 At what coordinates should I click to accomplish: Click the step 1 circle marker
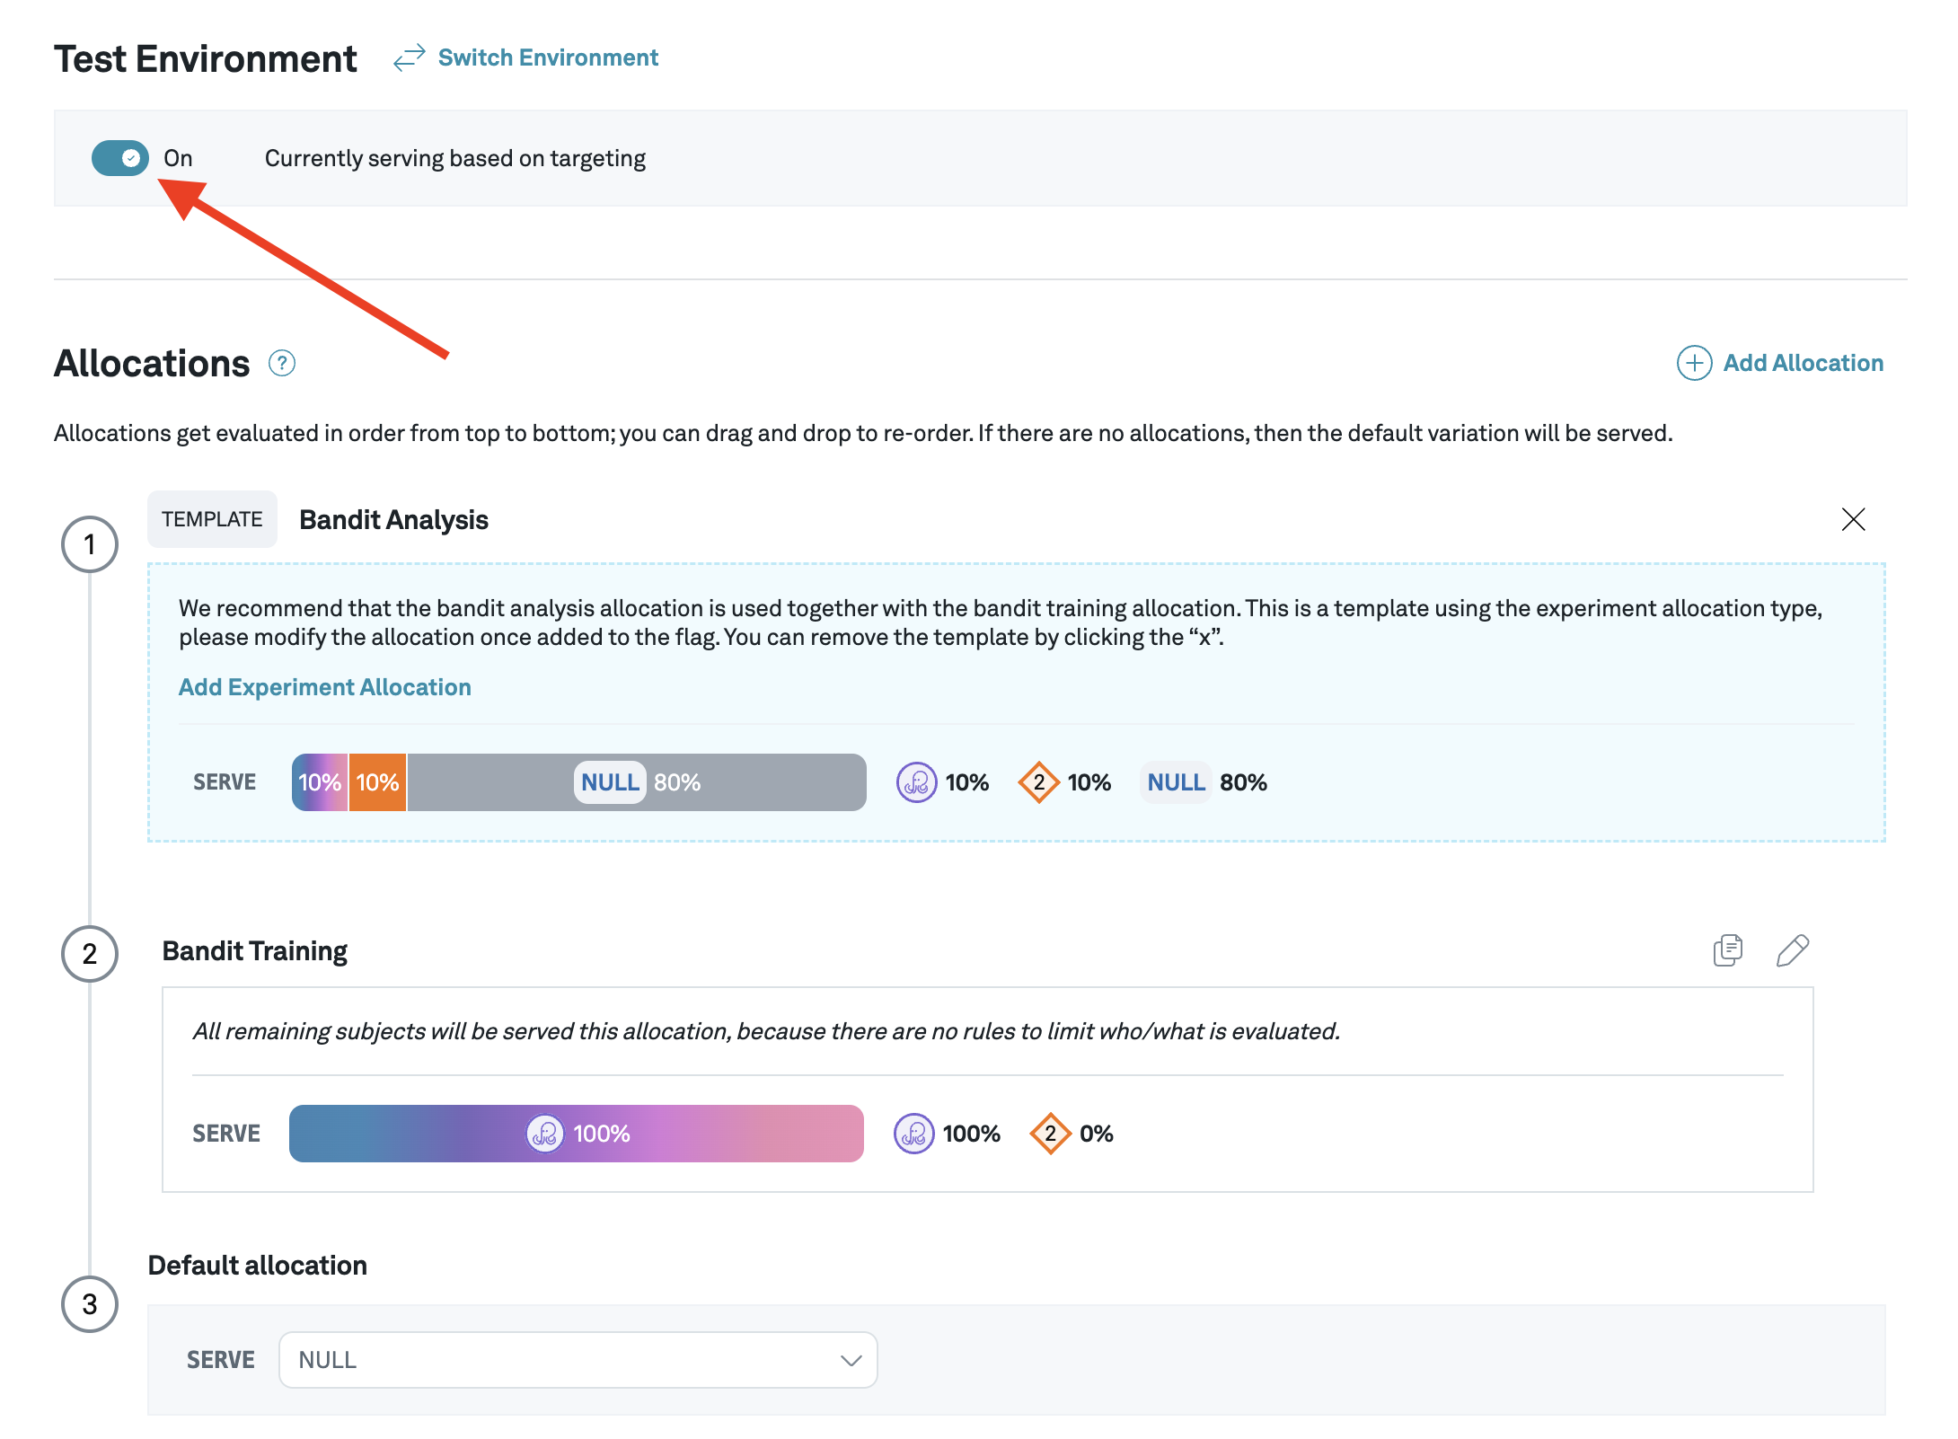tap(90, 544)
